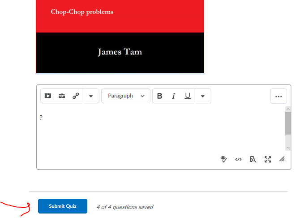Toggle underline formatting
This screenshot has width=296, height=218.
[x=188, y=96]
